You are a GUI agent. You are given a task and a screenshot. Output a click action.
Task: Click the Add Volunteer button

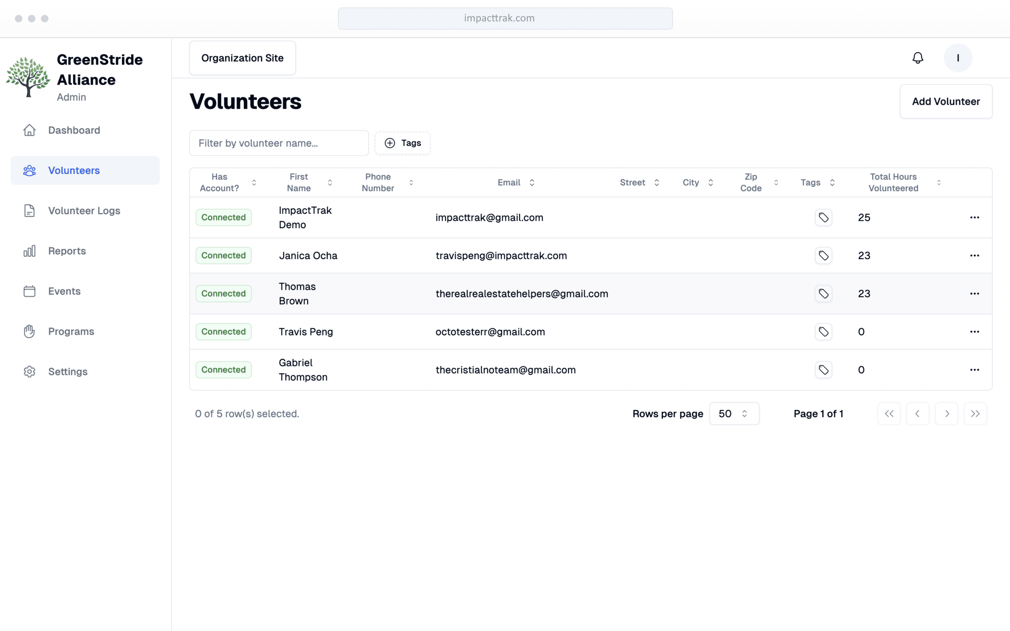point(945,101)
